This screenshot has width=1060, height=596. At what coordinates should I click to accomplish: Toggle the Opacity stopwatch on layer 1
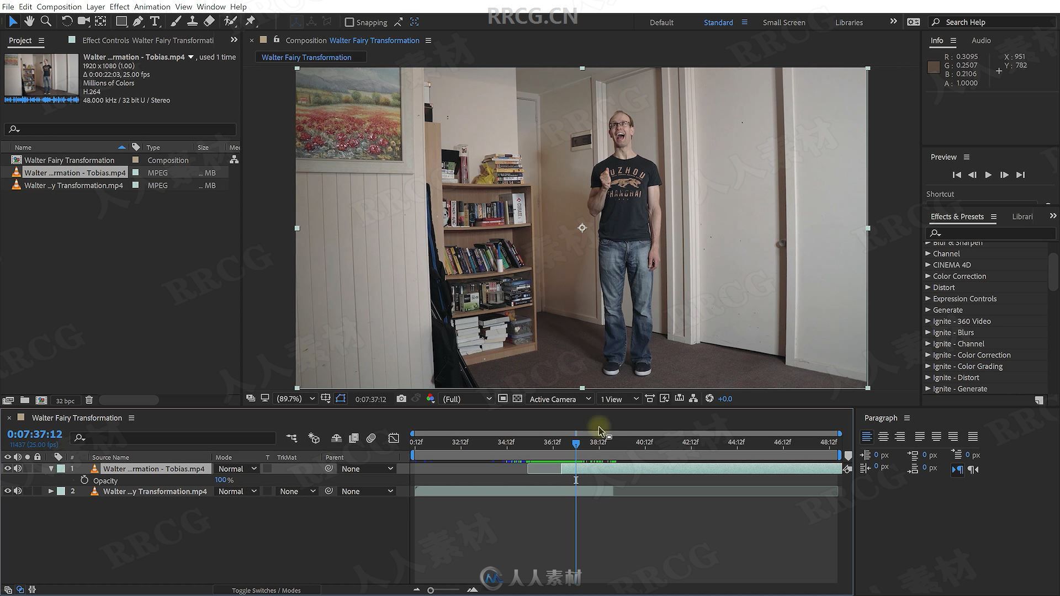coord(84,480)
